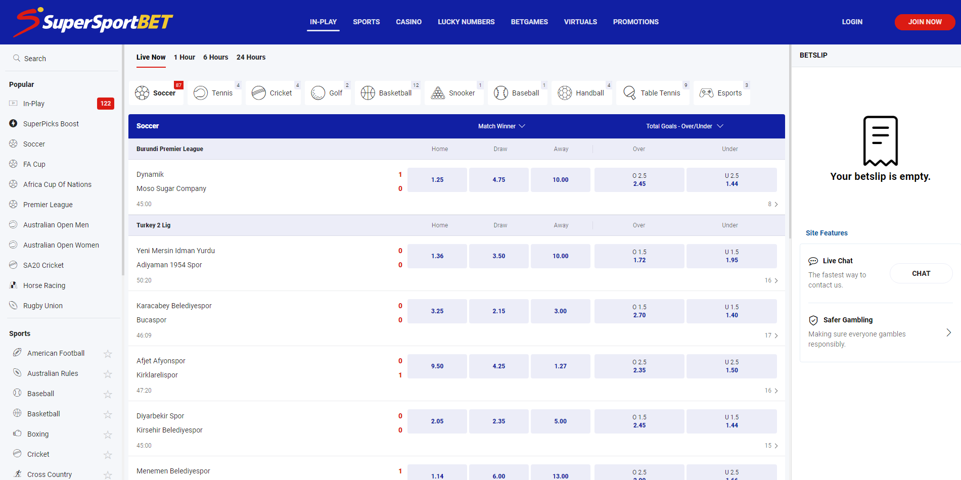Choose O 1.5 at 1.72 for Yeni Mersin
This screenshot has width=961, height=480.
click(x=639, y=256)
